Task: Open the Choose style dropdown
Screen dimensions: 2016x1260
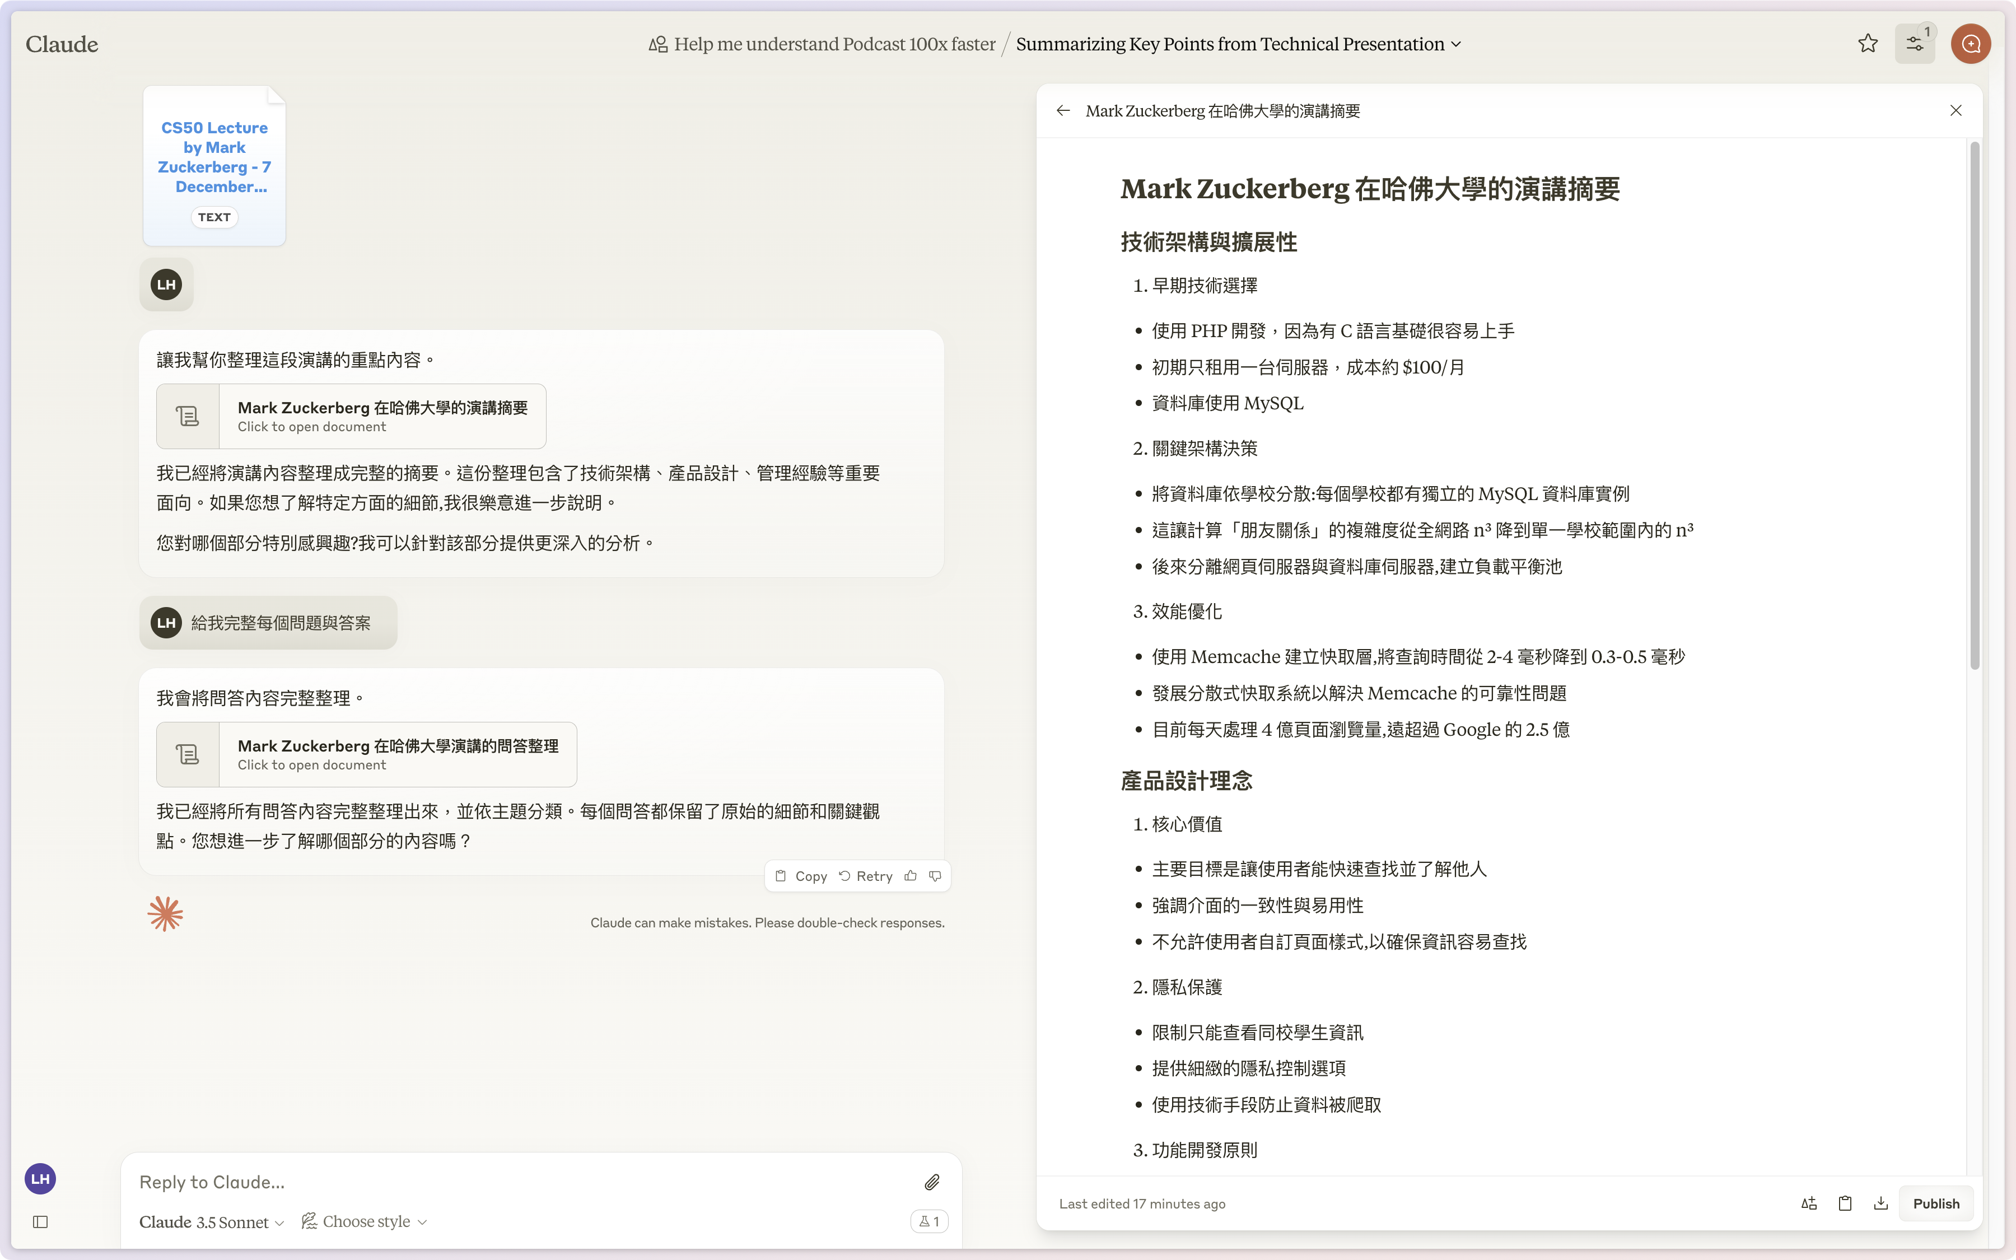Action: (364, 1222)
